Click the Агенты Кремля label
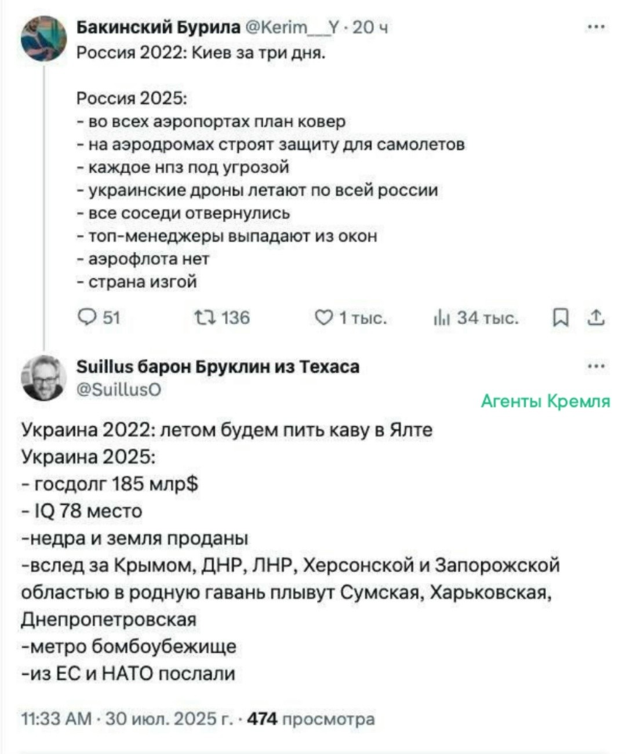This screenshot has height=754, width=626. [x=545, y=401]
